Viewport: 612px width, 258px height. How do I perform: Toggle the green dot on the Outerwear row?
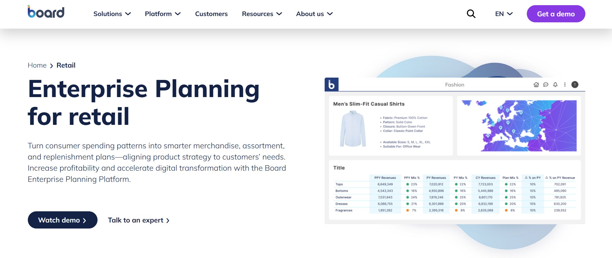click(407, 197)
